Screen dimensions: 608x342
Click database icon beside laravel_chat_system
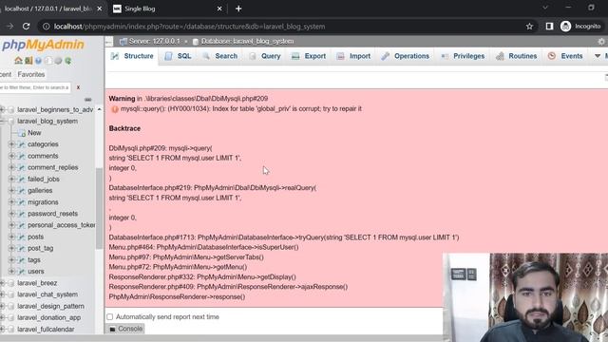pyautogui.click(x=11, y=294)
